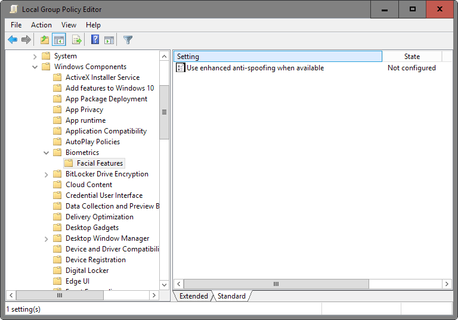Switch to the Extended tab
This screenshot has width=458, height=320.
click(x=193, y=296)
